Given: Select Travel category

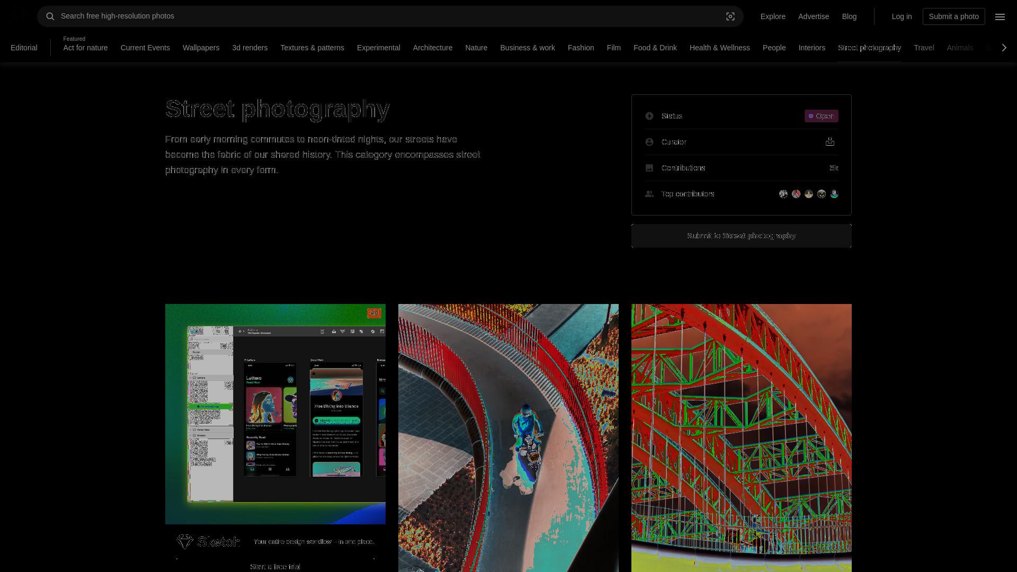Looking at the screenshot, I should [x=924, y=48].
